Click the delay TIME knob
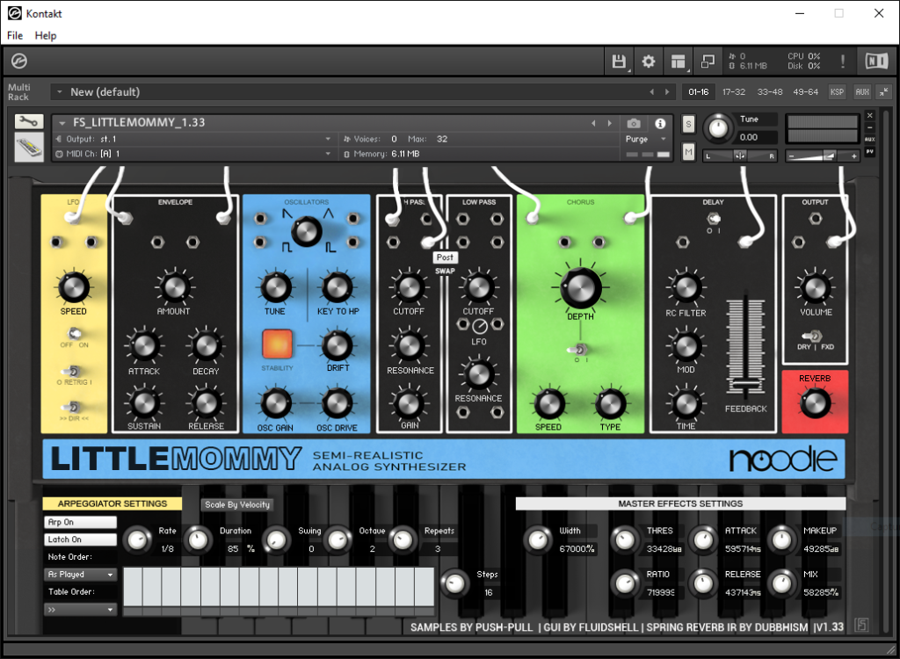 tap(686, 403)
